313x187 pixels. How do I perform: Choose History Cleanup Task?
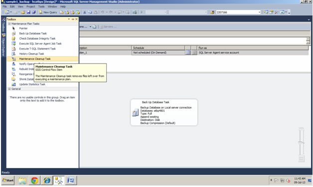pos(31,54)
